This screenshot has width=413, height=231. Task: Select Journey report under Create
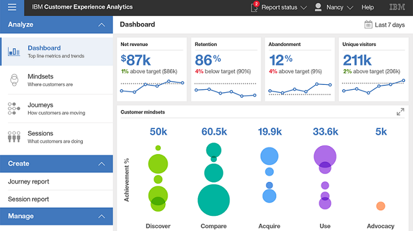click(29, 182)
